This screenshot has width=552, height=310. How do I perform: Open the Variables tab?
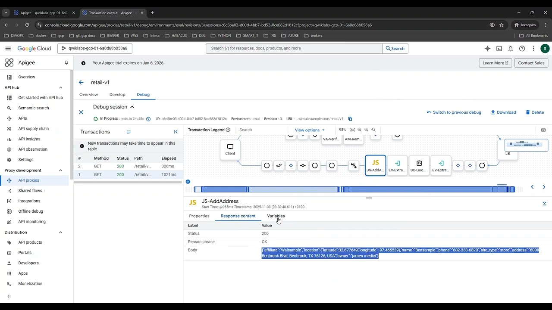pos(276,216)
